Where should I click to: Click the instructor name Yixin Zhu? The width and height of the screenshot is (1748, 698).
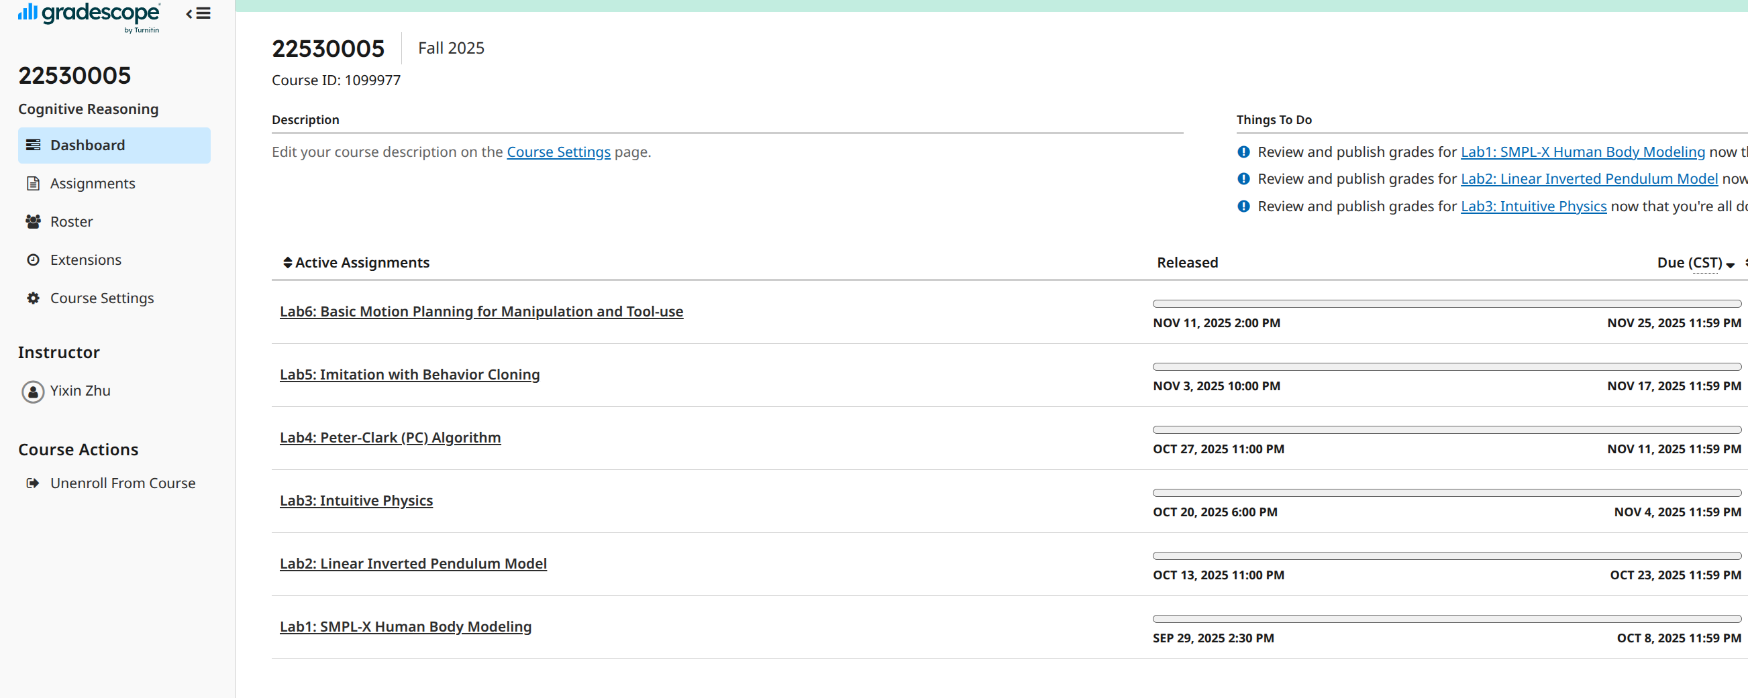click(x=80, y=391)
